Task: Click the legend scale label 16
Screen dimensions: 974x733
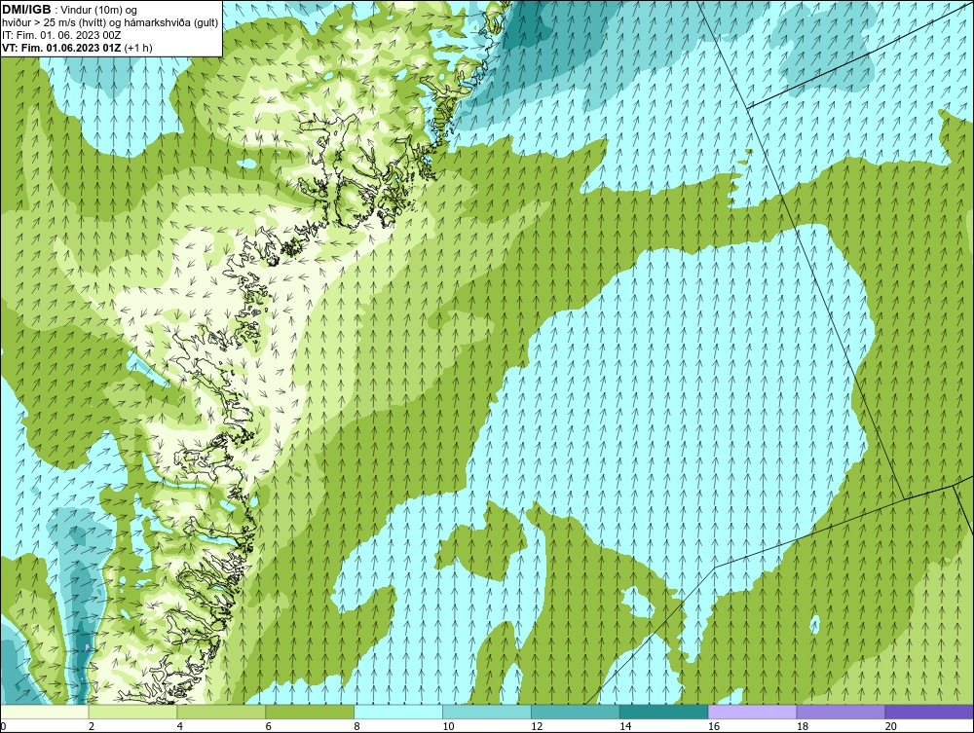Action: coord(714,726)
